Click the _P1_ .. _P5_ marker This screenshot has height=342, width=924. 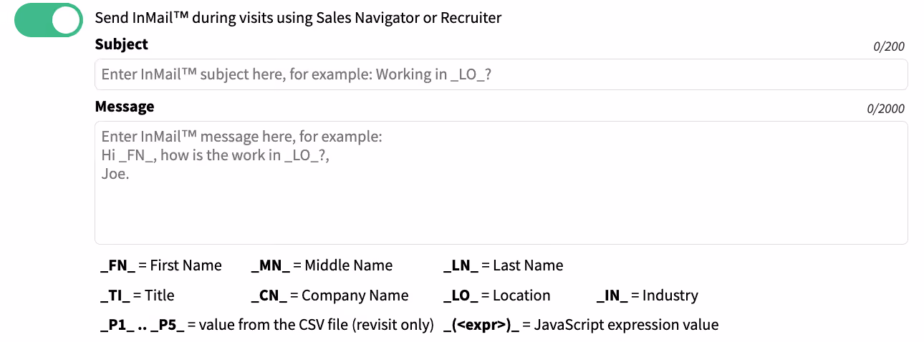(143, 325)
